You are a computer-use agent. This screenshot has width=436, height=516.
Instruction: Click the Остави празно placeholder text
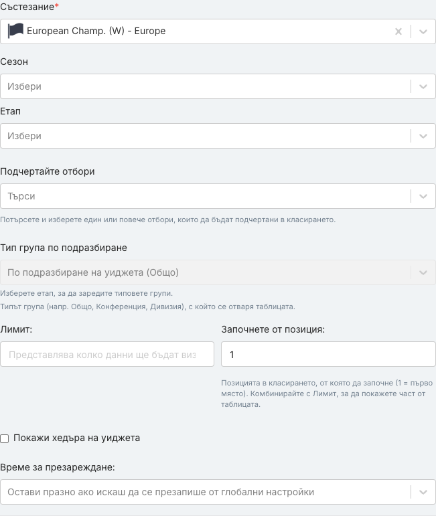pyautogui.click(x=161, y=492)
